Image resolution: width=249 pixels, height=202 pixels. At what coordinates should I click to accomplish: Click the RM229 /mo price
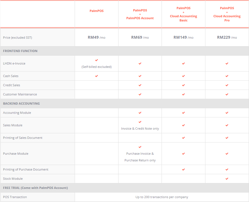(x=227, y=37)
